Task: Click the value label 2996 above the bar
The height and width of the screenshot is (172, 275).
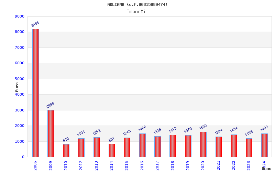Action: pyautogui.click(x=51, y=105)
